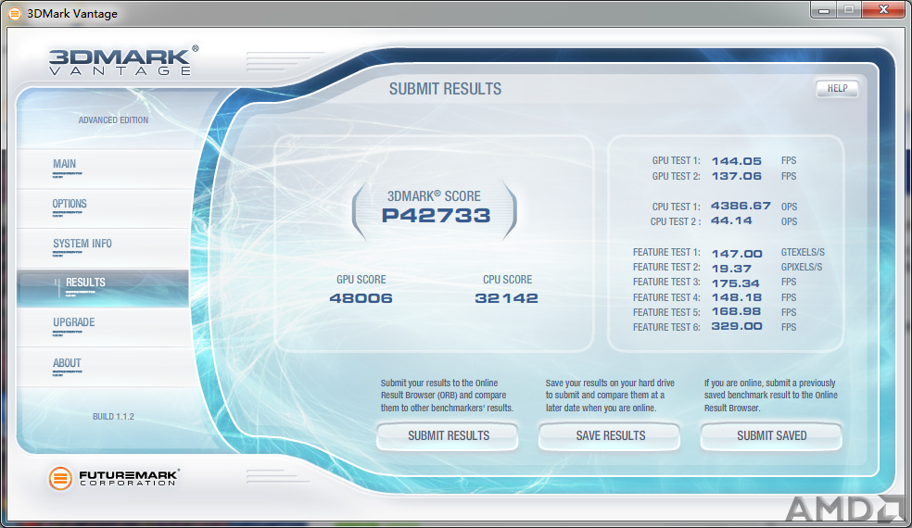The height and width of the screenshot is (528, 912).
Task: Click the 'Save your results on your hard drive' description
Action: tap(610, 396)
